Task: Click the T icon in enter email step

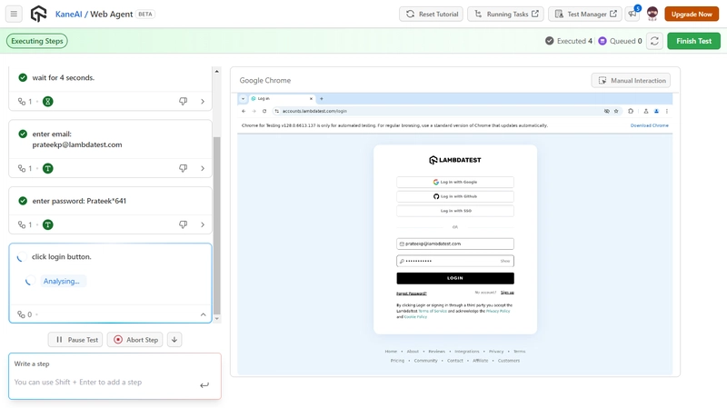Action: click(48, 168)
